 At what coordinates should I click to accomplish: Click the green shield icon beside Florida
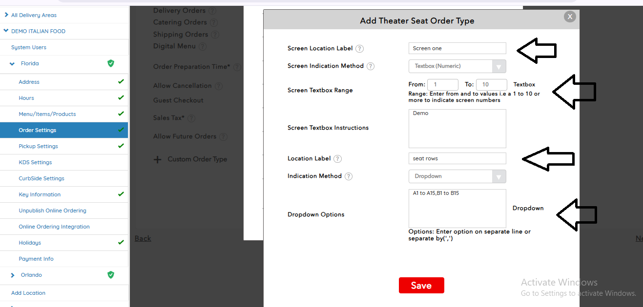[x=111, y=63]
